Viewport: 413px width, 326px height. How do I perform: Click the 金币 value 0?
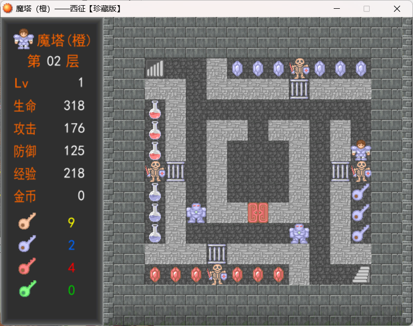[81, 196]
